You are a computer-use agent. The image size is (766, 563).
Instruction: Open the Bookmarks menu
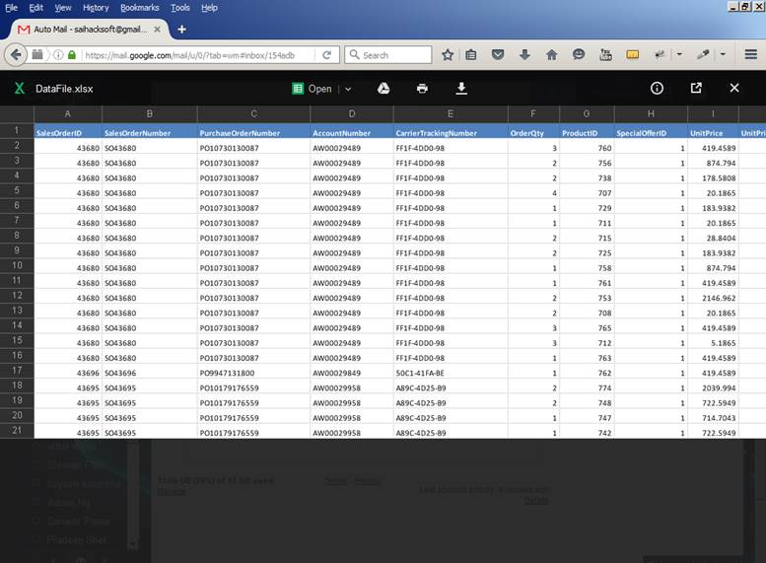[x=140, y=7]
